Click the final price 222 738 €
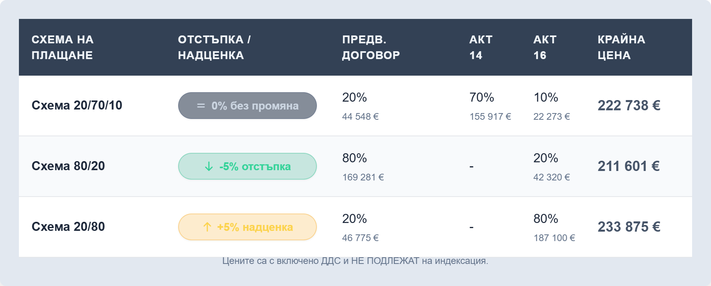Screen dimensions: 711x286 point(629,105)
